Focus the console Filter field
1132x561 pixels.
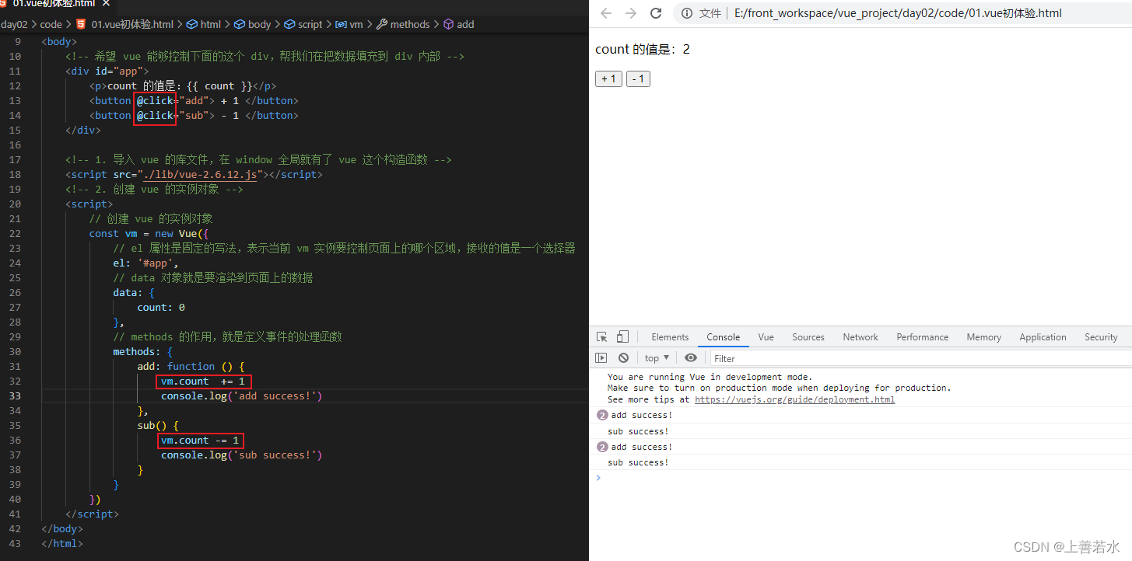[x=920, y=358]
